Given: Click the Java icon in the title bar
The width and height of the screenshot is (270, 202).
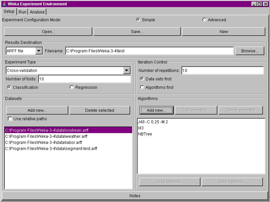Looking at the screenshot, I should [x=5, y=4].
